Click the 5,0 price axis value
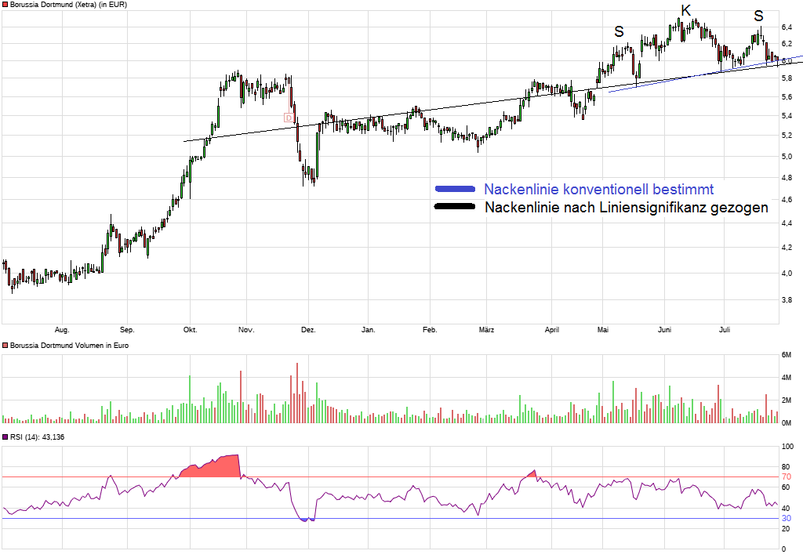 (x=787, y=157)
